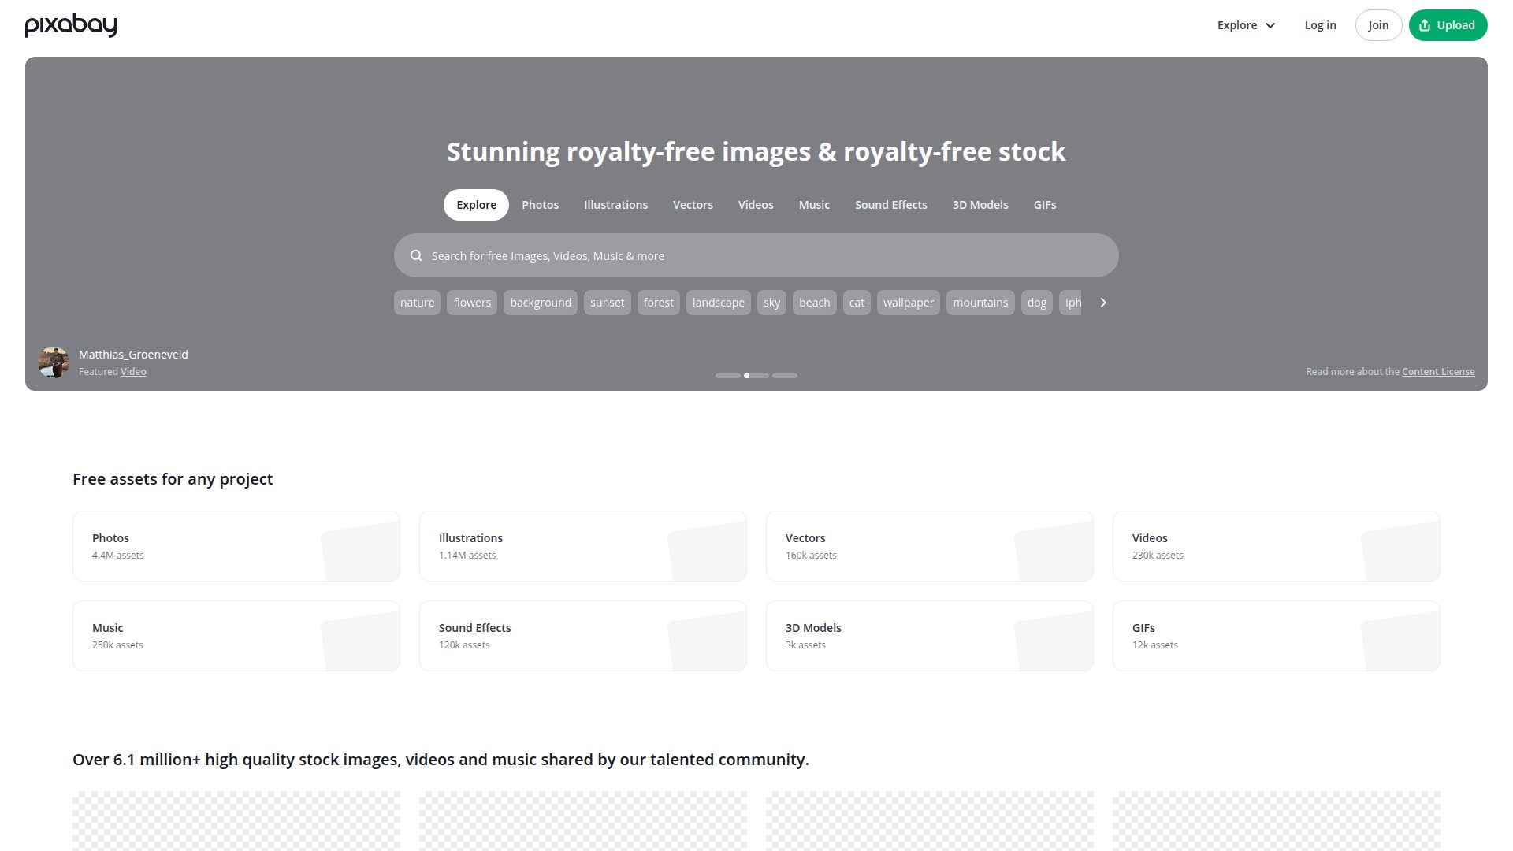This screenshot has height=851, width=1513.
Task: Open Matthias_Groeneveld's avatar
Action: 54,362
